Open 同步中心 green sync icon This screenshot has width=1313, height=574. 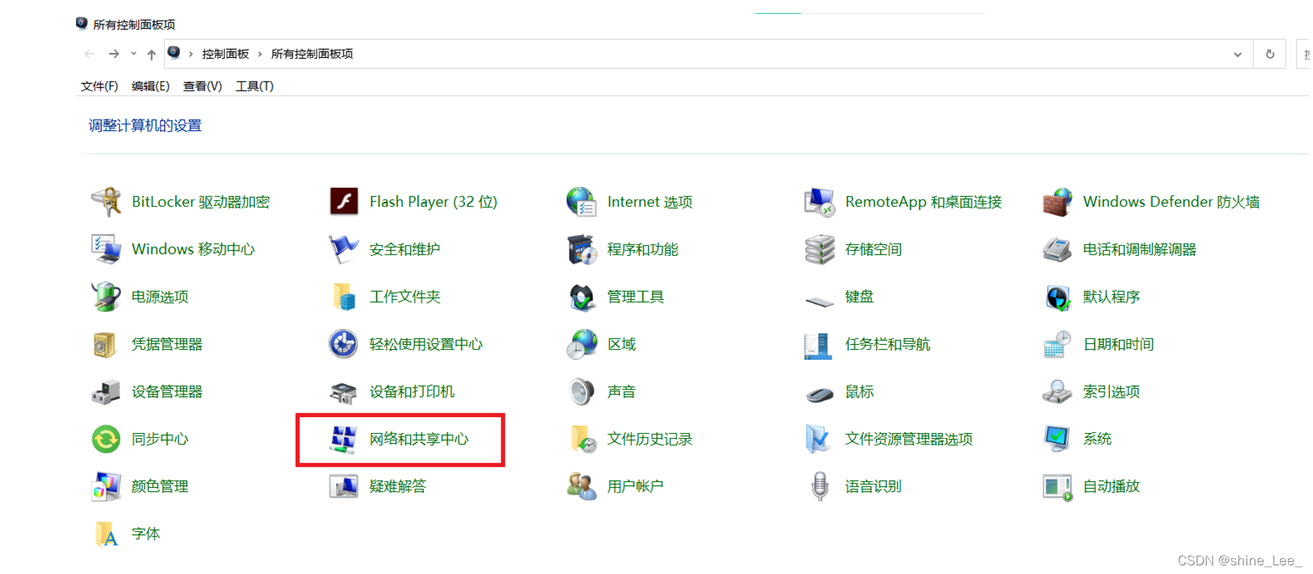pos(106,439)
